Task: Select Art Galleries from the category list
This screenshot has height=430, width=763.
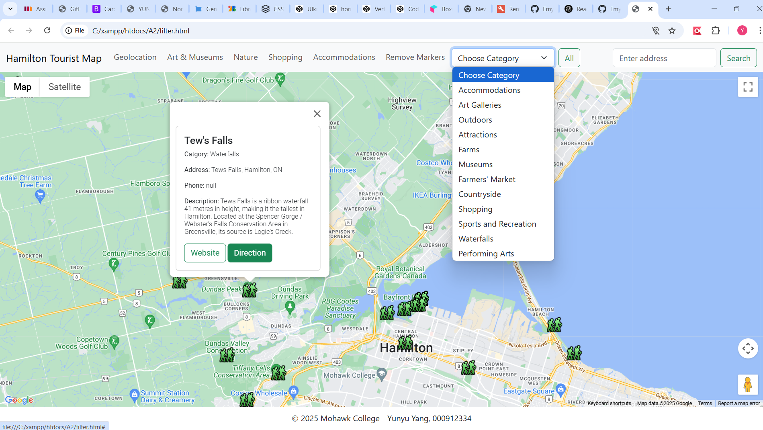Action: [503, 105]
